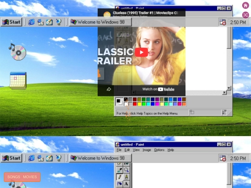
Task: Pick the dark red palette color
Action: tap(135, 100)
